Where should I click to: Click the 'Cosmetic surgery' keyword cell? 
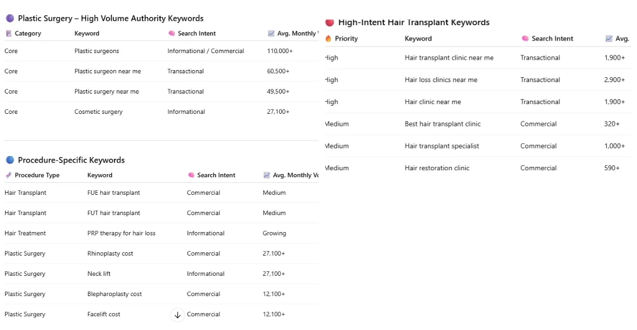[98, 112]
